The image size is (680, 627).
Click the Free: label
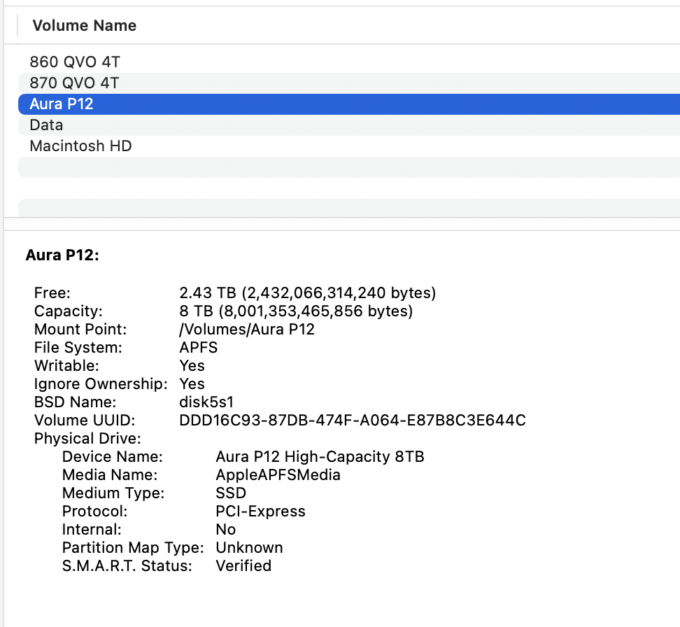tap(52, 293)
